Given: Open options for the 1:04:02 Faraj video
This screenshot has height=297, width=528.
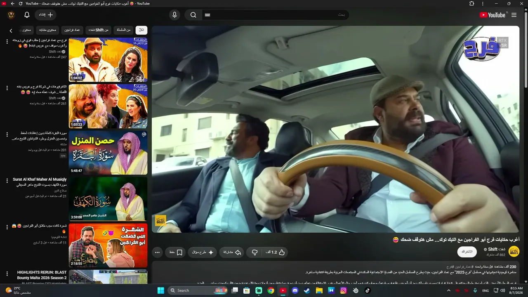Looking at the screenshot, I should [7, 42].
